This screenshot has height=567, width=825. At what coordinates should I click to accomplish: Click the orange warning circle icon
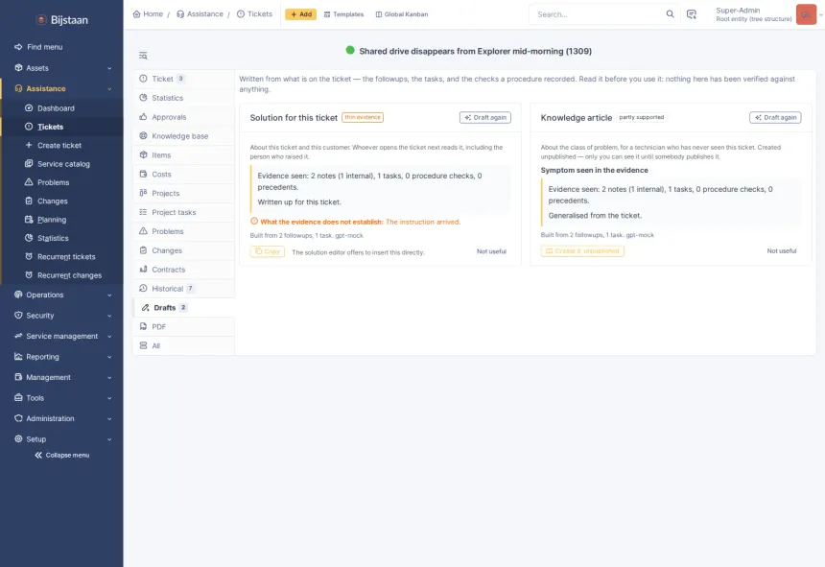[254, 222]
